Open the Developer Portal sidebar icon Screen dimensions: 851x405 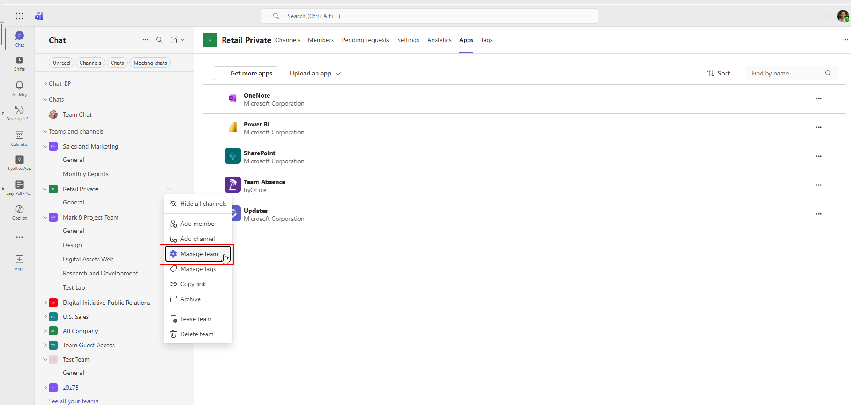(19, 112)
